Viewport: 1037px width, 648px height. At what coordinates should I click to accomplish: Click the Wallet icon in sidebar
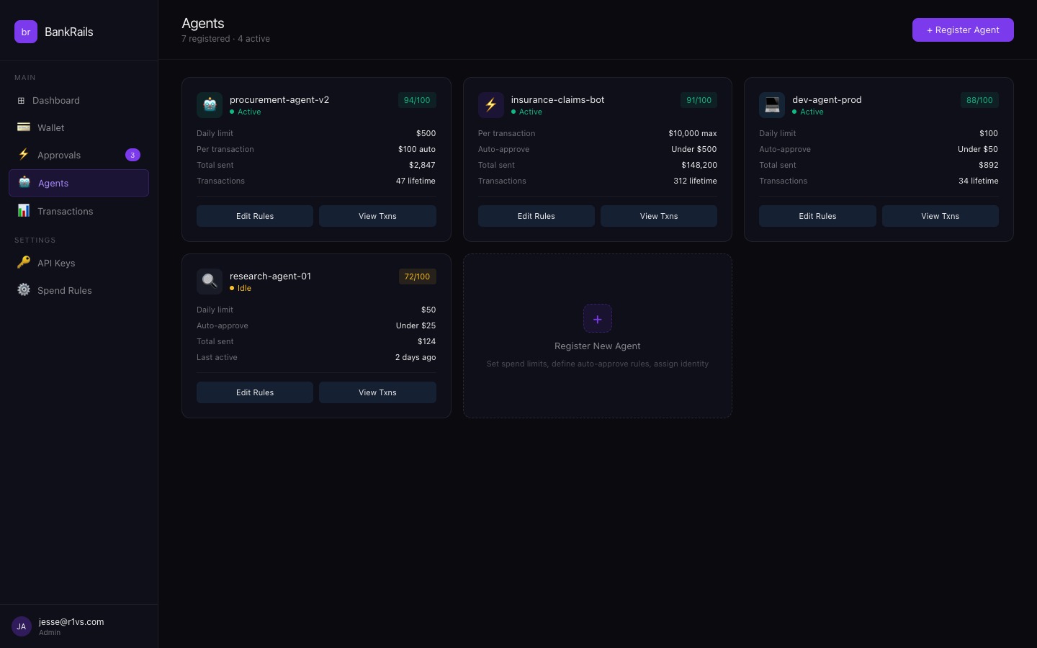point(24,127)
